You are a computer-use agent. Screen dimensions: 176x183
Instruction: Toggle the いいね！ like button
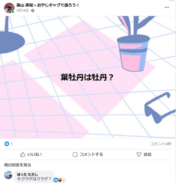click(x=31, y=154)
